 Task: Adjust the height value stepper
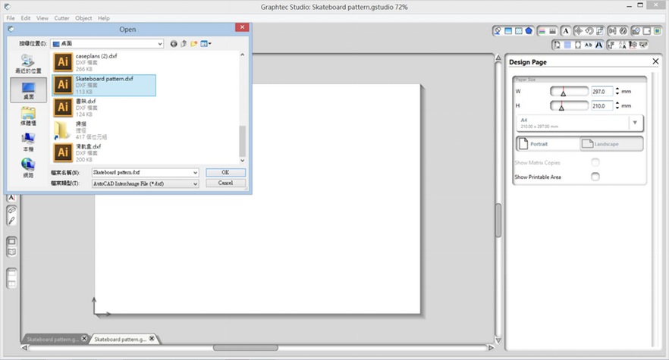(617, 106)
